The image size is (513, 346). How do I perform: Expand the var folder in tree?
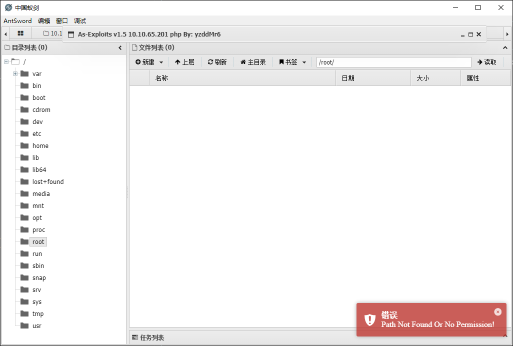pos(15,73)
